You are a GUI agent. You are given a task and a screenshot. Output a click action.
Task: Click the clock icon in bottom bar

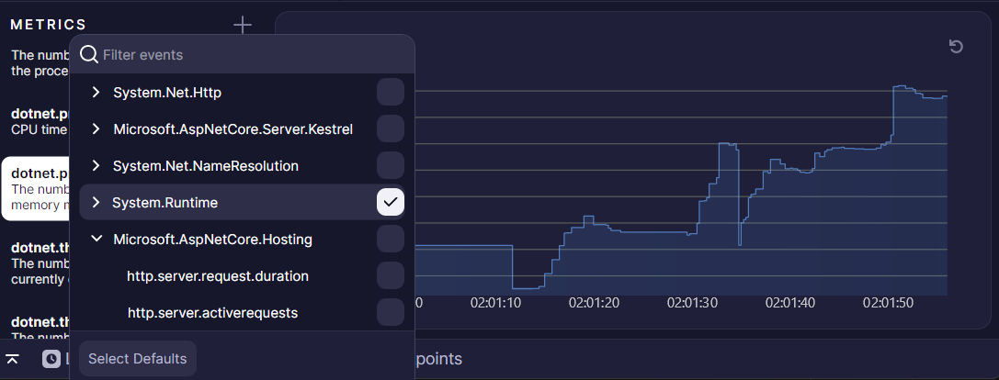click(51, 359)
